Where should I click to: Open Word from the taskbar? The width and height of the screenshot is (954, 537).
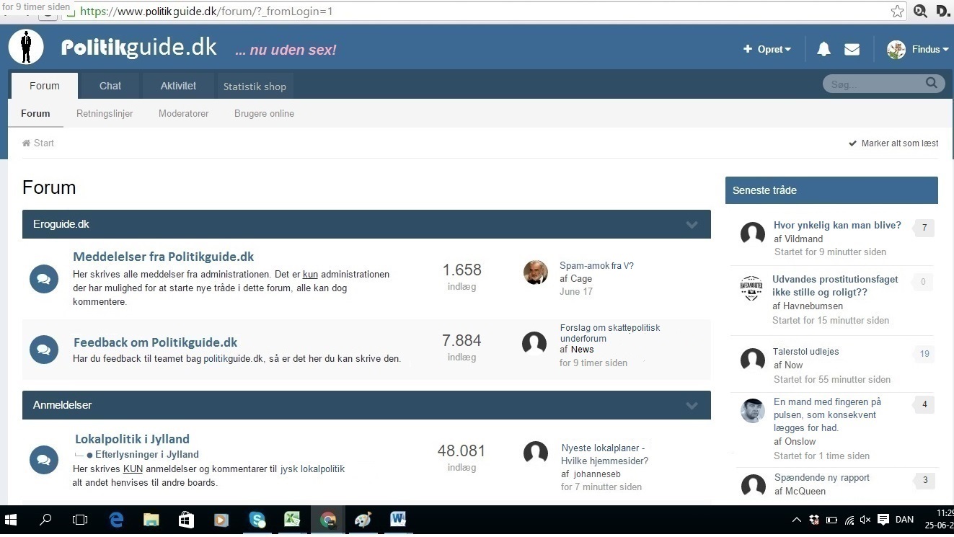point(397,519)
